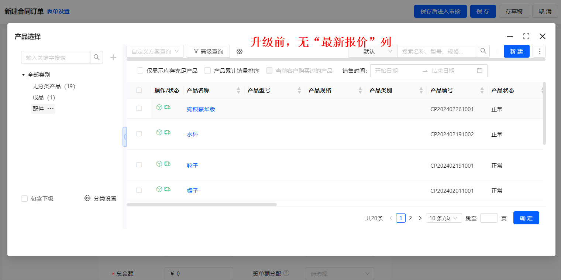Click the box icon for 帽子
The width and height of the screenshot is (561, 280).
(x=159, y=189)
